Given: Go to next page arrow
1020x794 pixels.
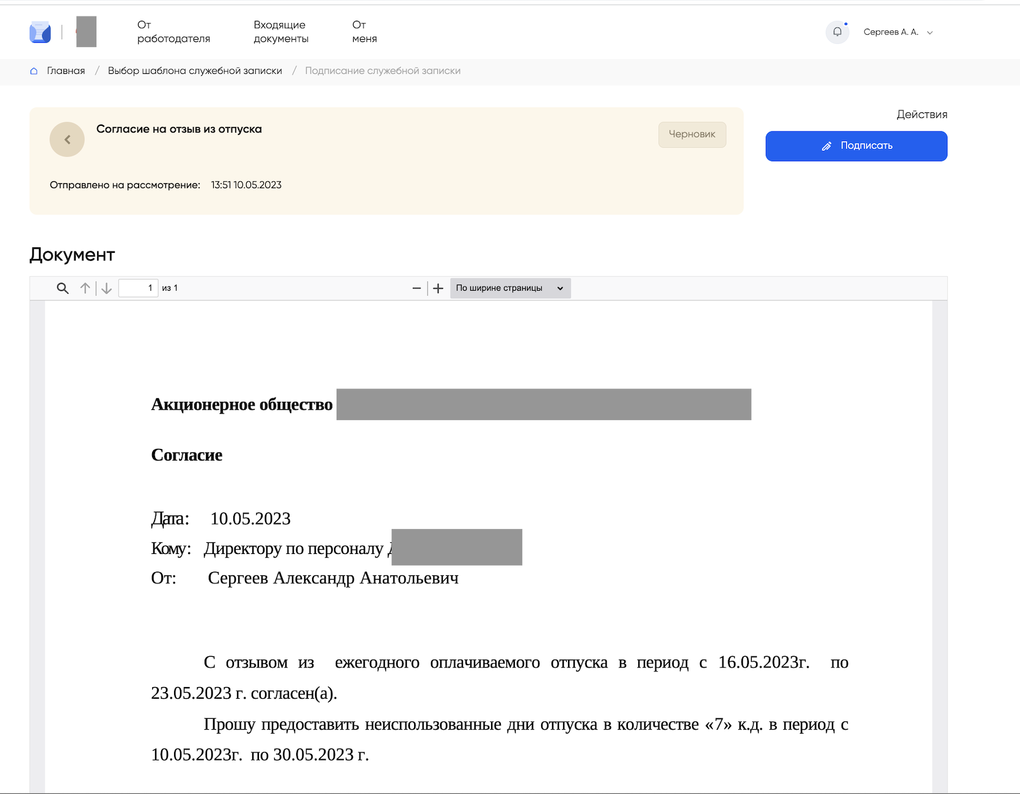Looking at the screenshot, I should tap(107, 288).
